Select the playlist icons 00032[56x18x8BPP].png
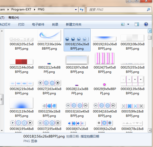 (x=49, y=106)
